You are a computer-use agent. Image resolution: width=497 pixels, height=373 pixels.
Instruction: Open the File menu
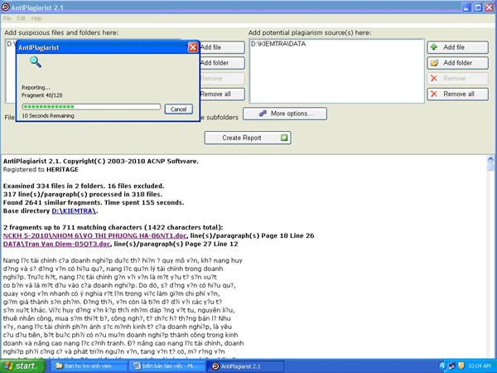(7, 17)
